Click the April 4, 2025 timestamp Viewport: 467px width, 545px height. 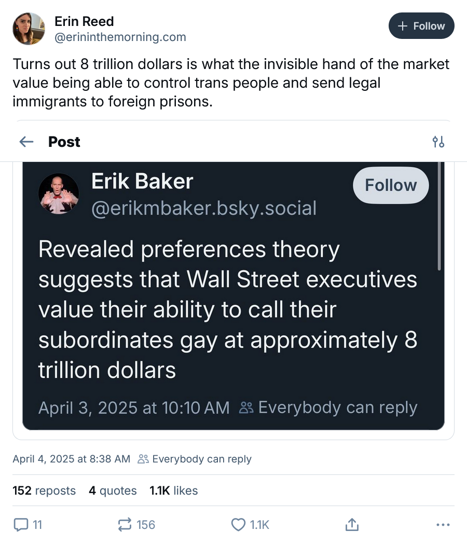coord(71,459)
